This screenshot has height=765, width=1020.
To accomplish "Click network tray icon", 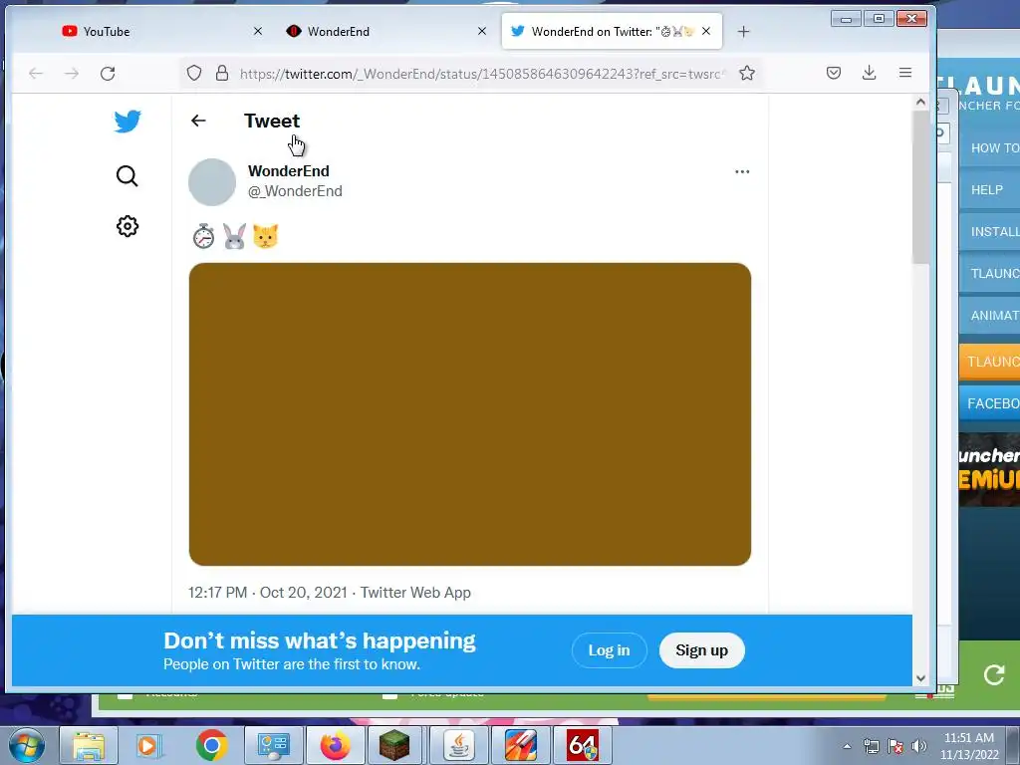I will 871,746.
